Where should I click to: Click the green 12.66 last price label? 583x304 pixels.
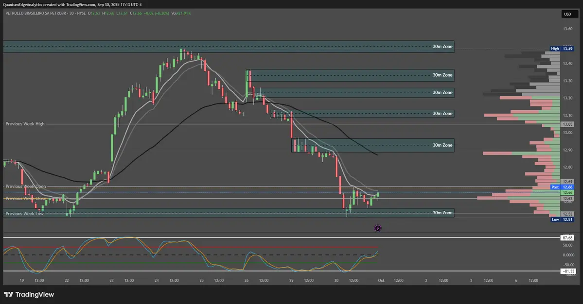pyautogui.click(x=567, y=193)
